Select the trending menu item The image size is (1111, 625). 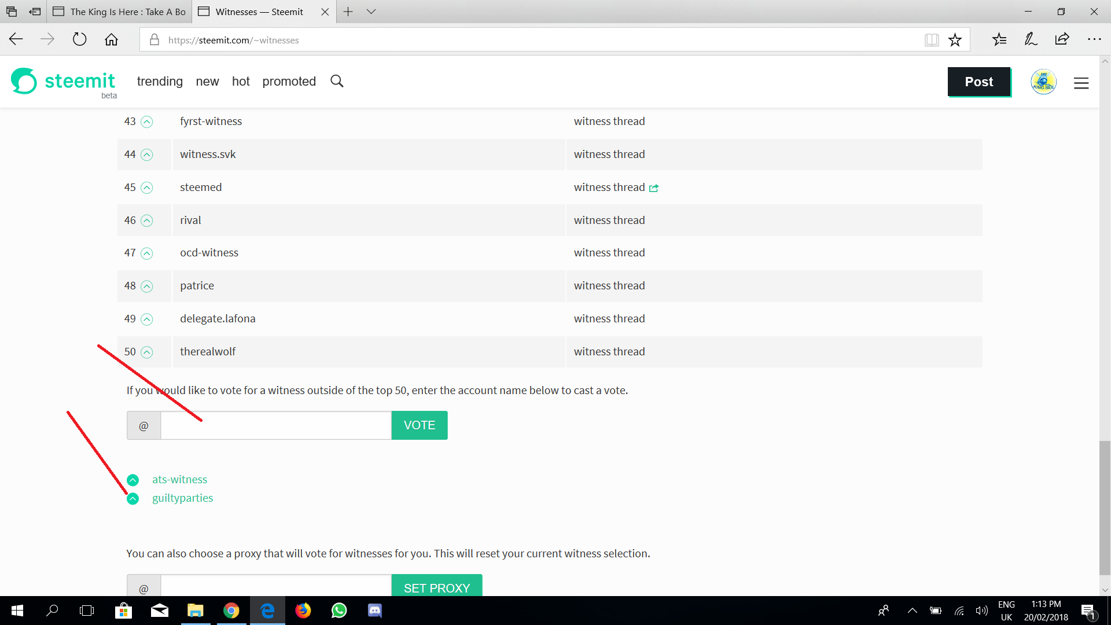pyautogui.click(x=160, y=82)
